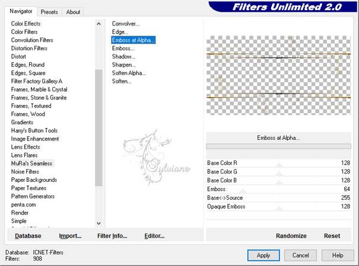Select Frames, Marble & Crystal category
This screenshot has width=359, height=266.
click(39, 89)
